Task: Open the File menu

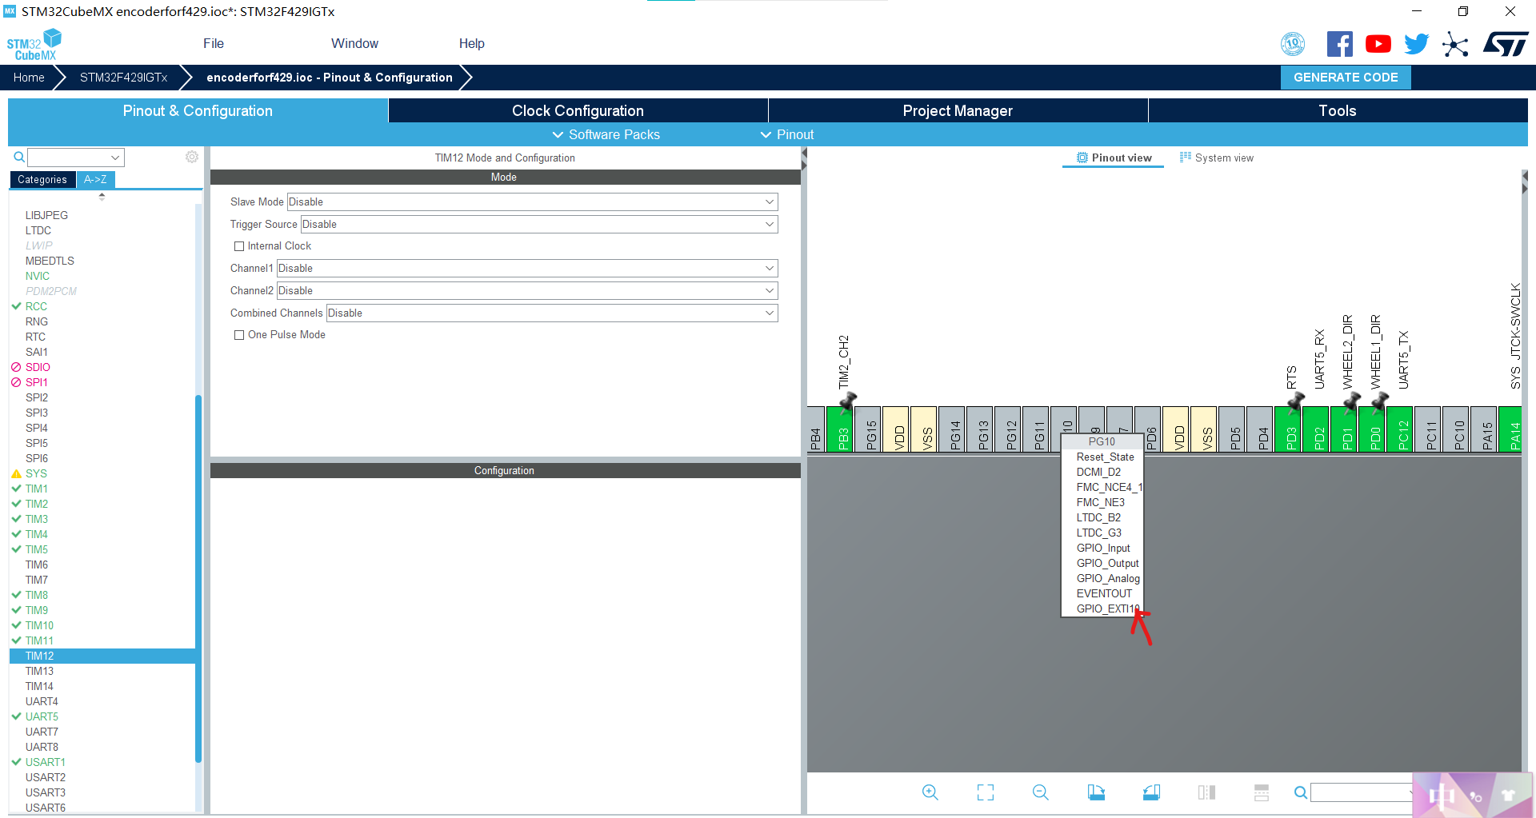Action: [214, 43]
